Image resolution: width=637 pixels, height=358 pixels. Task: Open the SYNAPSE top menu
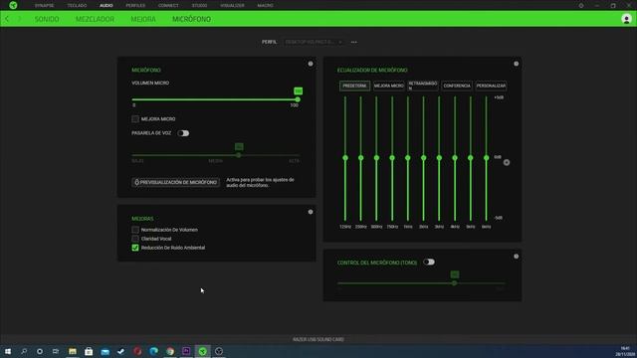44,6
